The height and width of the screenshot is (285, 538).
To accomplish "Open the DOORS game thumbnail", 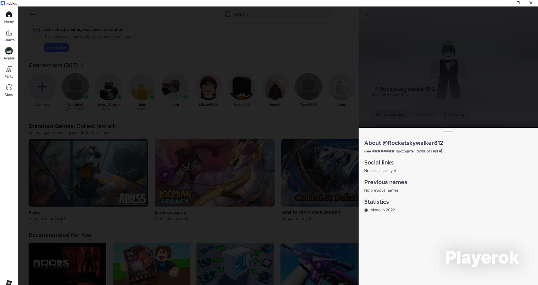I will (67, 264).
